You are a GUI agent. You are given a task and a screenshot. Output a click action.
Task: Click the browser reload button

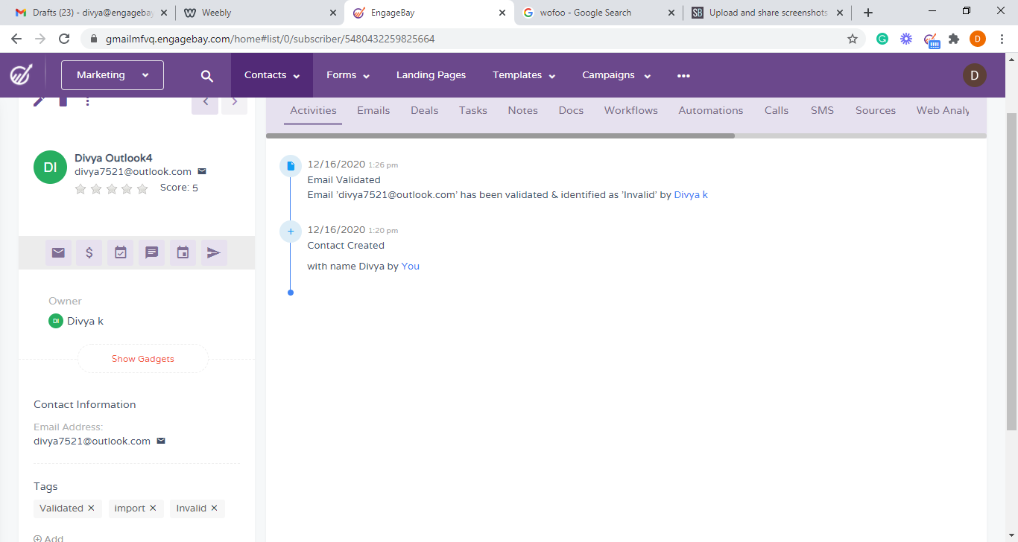(64, 39)
